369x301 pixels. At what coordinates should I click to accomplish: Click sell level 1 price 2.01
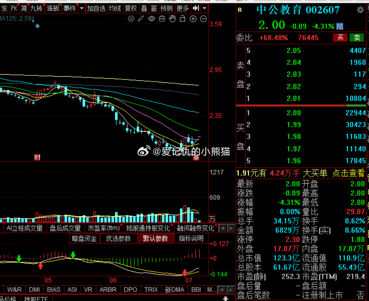294,98
